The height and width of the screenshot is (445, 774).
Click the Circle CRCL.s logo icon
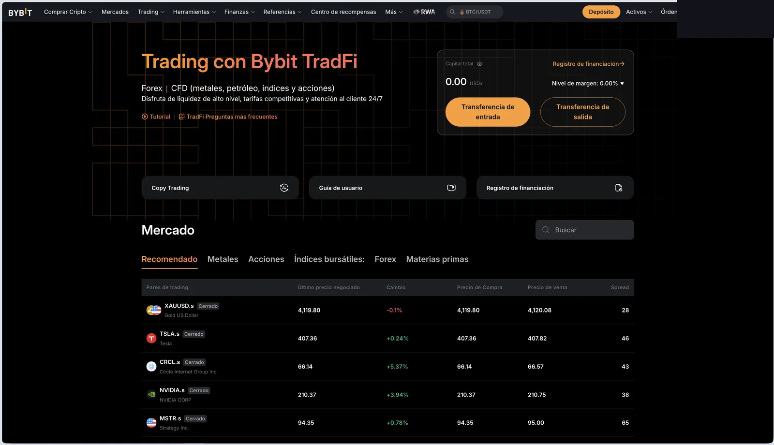pos(151,367)
